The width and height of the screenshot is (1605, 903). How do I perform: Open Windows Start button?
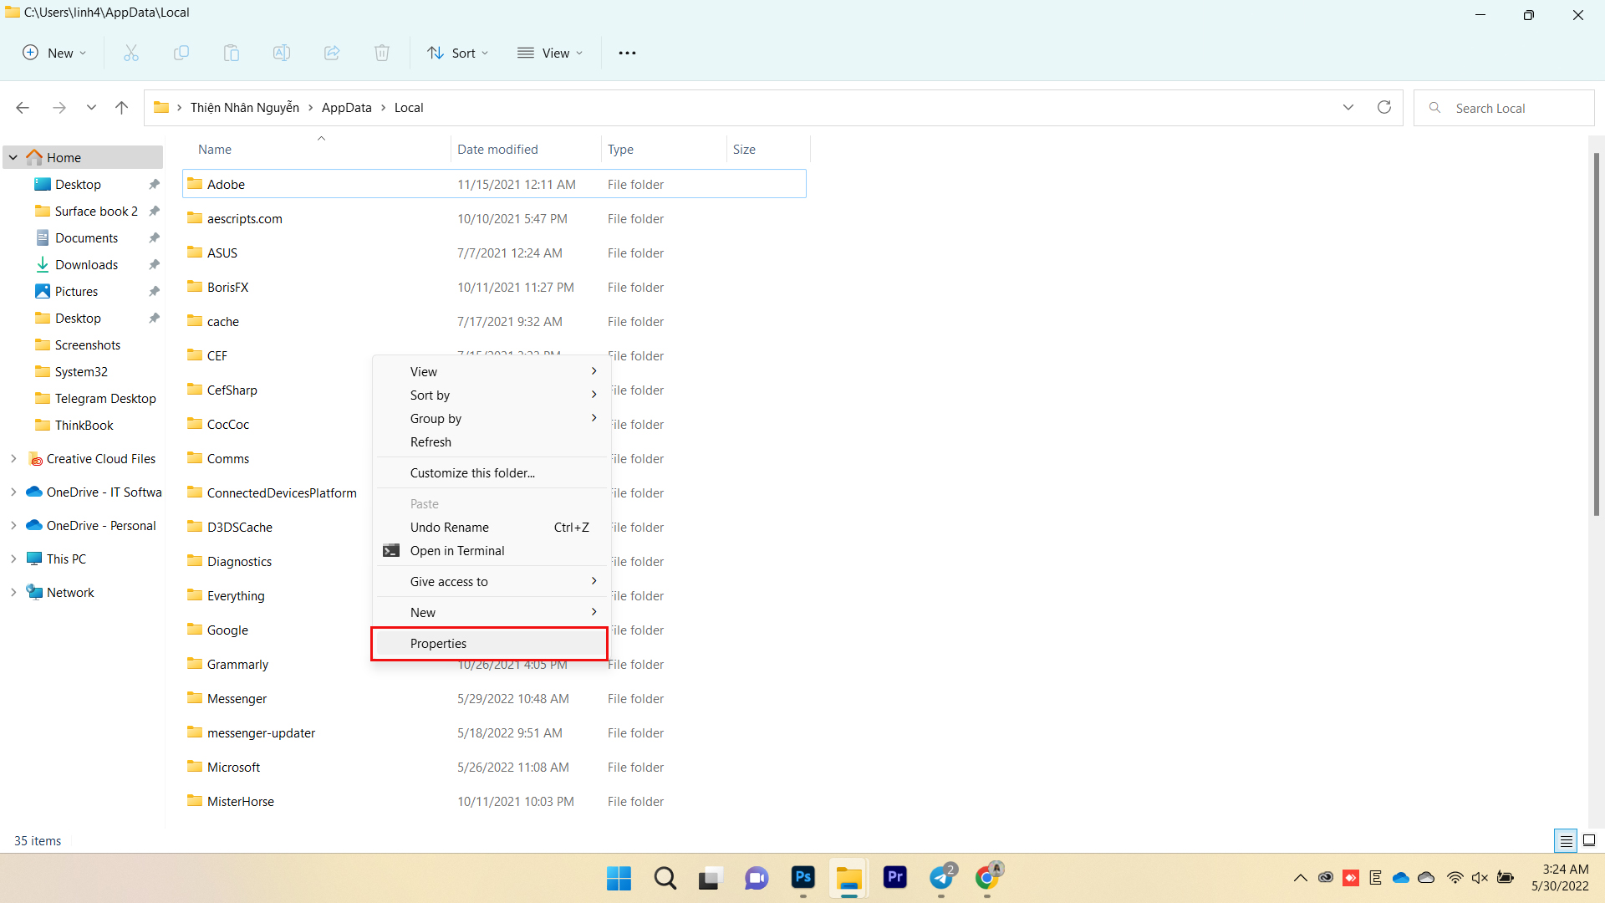tap(619, 878)
